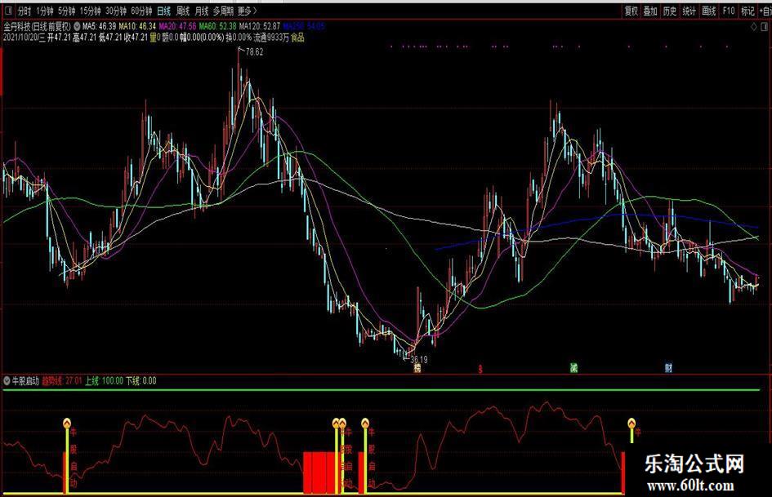772x497 pixels.
Task: Open the 牛股启动 indicator dropdown arrow
Action: 7,381
